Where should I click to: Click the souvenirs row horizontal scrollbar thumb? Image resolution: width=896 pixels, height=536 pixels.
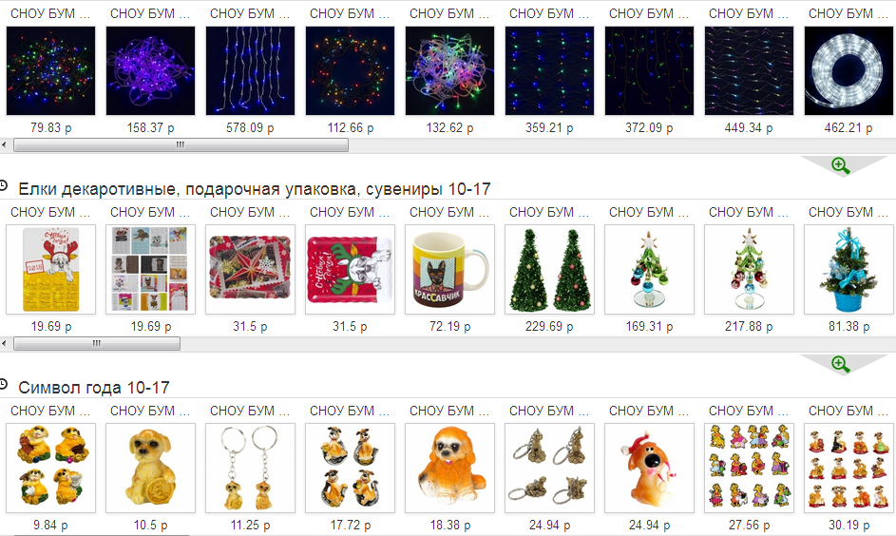[x=97, y=343]
